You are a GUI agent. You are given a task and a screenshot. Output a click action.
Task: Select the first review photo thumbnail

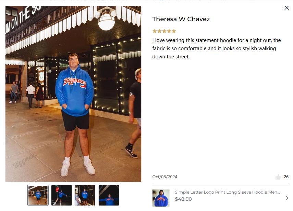tap(38, 195)
